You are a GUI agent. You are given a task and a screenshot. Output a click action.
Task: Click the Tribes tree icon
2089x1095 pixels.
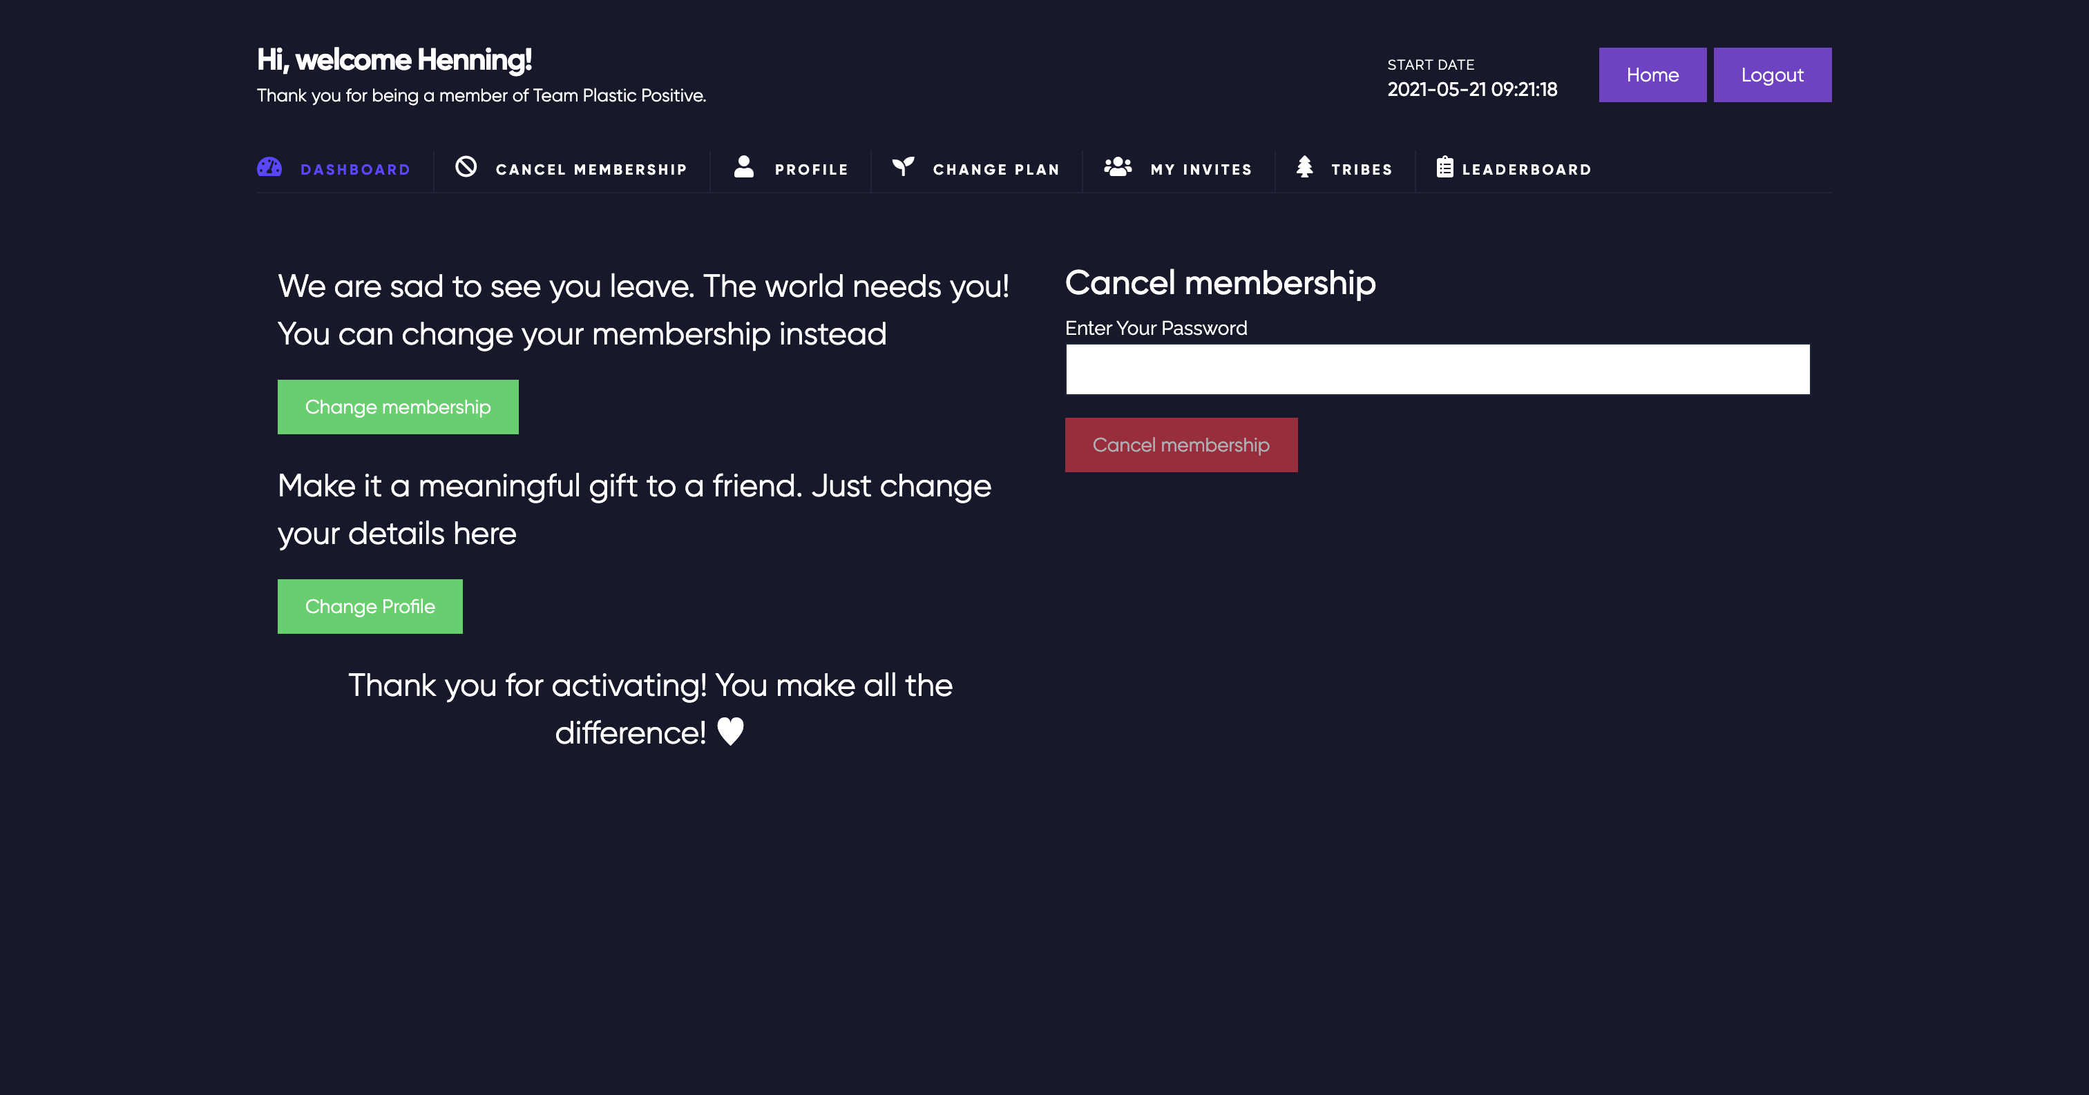(x=1304, y=166)
